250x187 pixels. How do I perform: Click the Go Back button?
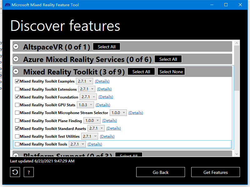point(161,172)
